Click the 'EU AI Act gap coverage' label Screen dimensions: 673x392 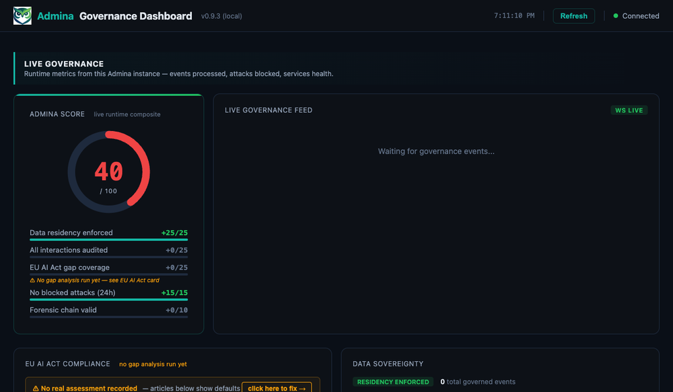click(x=69, y=267)
